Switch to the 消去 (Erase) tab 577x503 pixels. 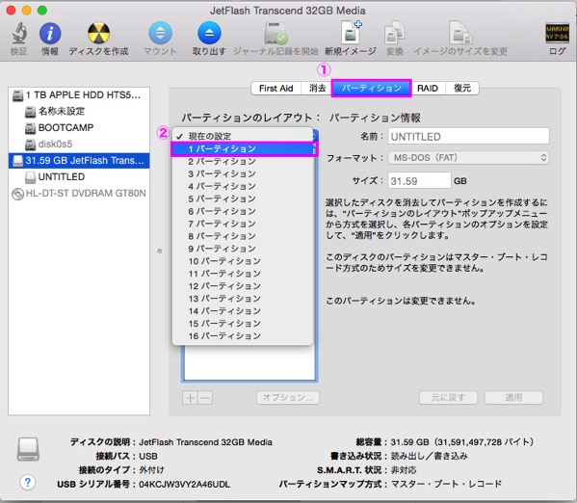(x=317, y=89)
